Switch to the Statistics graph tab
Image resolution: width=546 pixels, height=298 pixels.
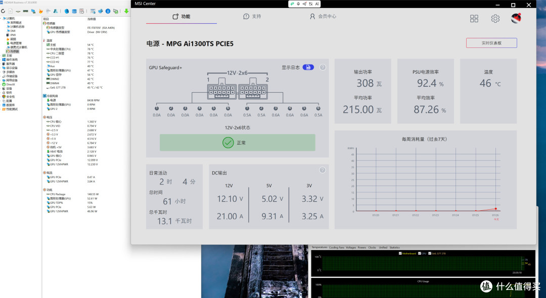[394, 247]
